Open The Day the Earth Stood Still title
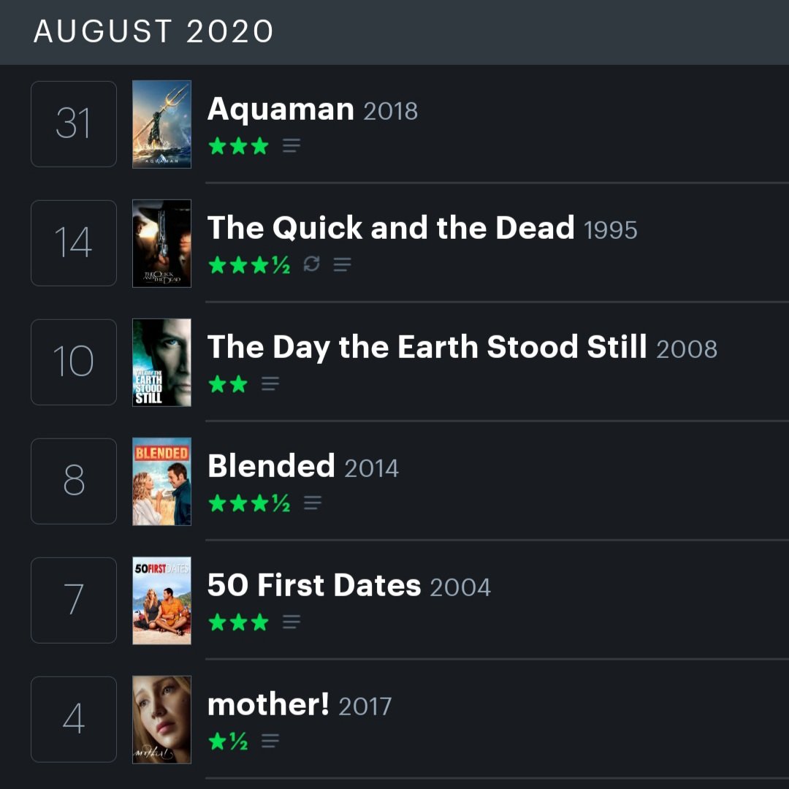Screen dimensions: 789x789 coord(427,347)
